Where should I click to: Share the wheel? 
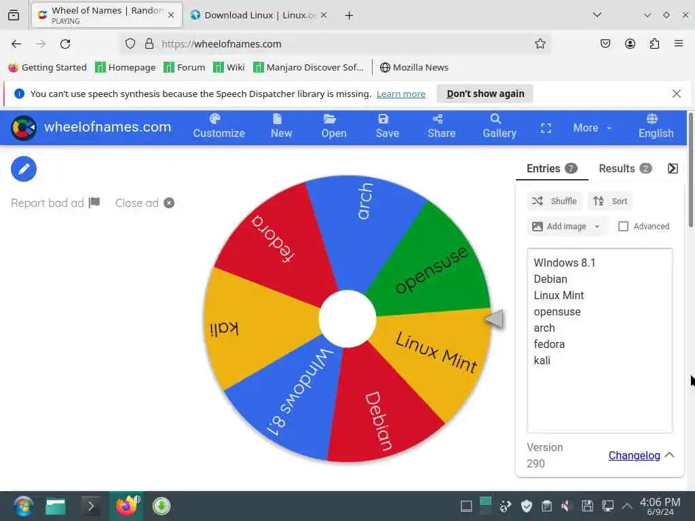tap(441, 127)
